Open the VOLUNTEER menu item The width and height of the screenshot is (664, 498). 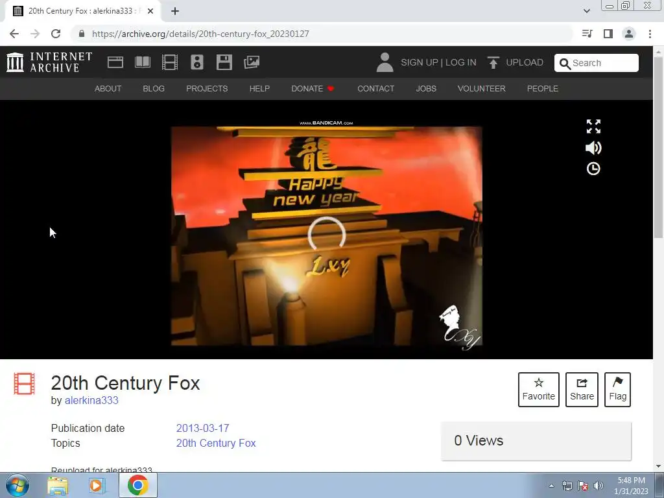pyautogui.click(x=482, y=88)
